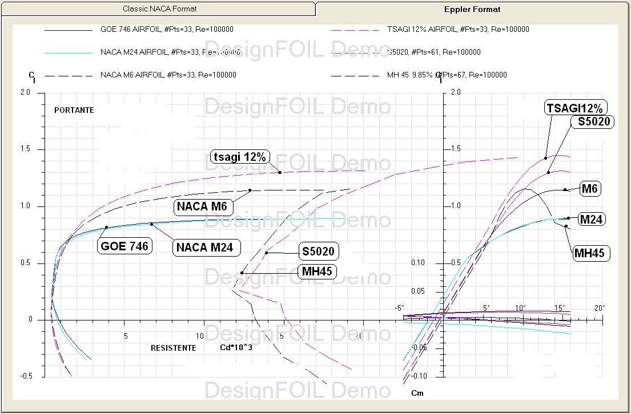Click the dark blue GOE 746 legend line
Screen dimensions: 631x414
point(68,30)
